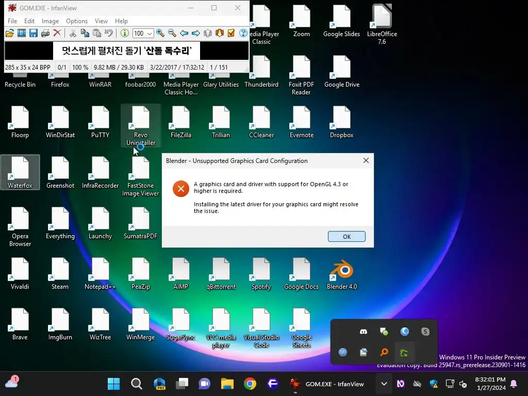
Task: Click the '3/22/2017 / 17:32:12' status entry
Action: pyautogui.click(x=177, y=68)
